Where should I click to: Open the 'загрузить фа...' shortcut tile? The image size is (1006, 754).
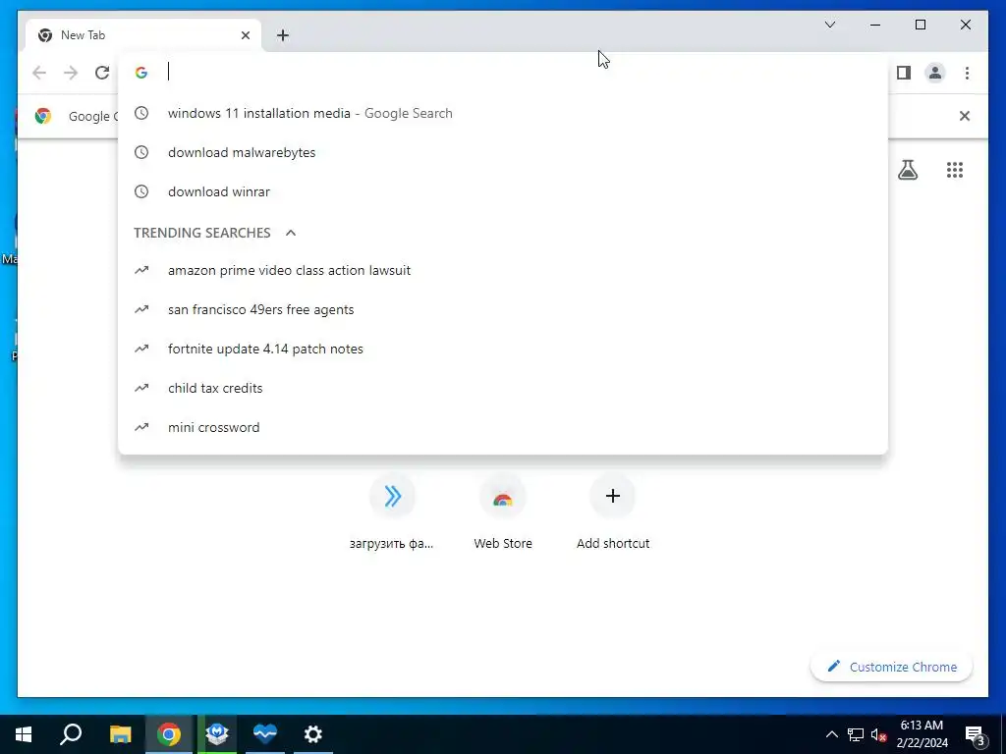click(392, 512)
